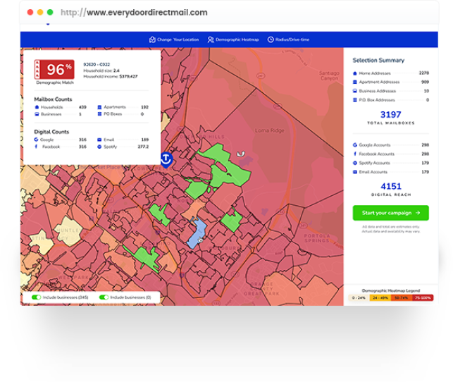This screenshot has width=453, height=382.
Task: Click the 96% Demographic Match badge
Action: pyautogui.click(x=54, y=69)
